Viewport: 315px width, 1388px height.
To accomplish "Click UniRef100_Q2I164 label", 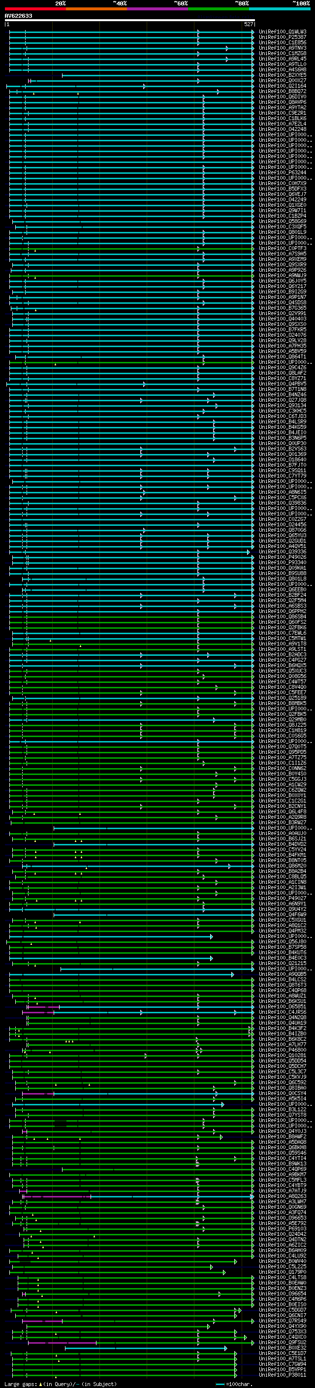I will [283, 86].
